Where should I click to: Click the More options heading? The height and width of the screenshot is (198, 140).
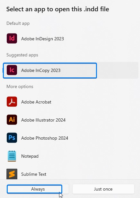tap(20, 86)
